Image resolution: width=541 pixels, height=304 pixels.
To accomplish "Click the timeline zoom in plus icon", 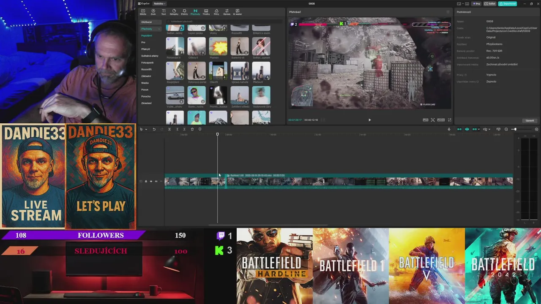I will point(536,129).
